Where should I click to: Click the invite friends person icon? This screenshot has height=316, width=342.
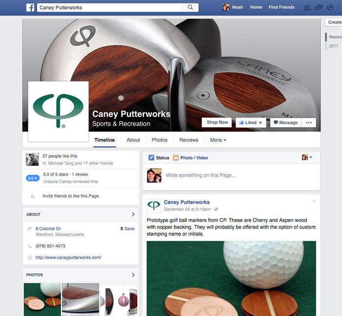click(x=32, y=196)
